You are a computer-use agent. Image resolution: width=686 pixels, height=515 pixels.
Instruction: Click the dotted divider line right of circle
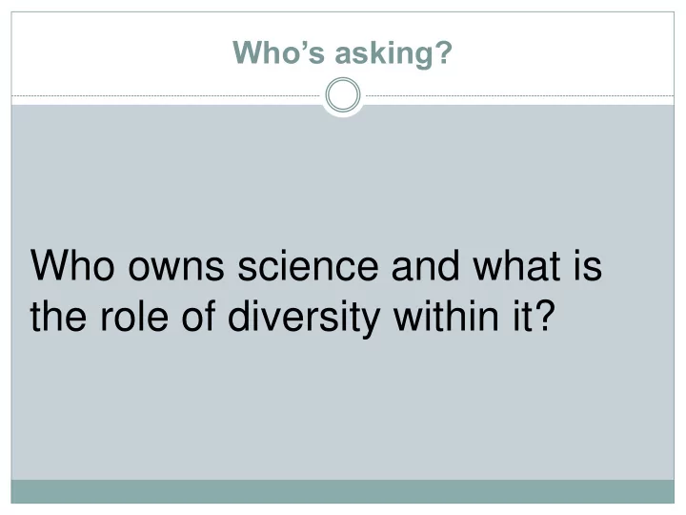520,95
